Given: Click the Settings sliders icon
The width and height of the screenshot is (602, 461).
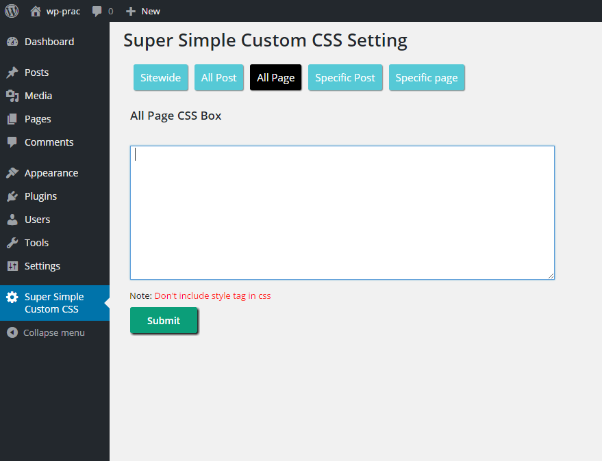Looking at the screenshot, I should pyautogui.click(x=12, y=266).
